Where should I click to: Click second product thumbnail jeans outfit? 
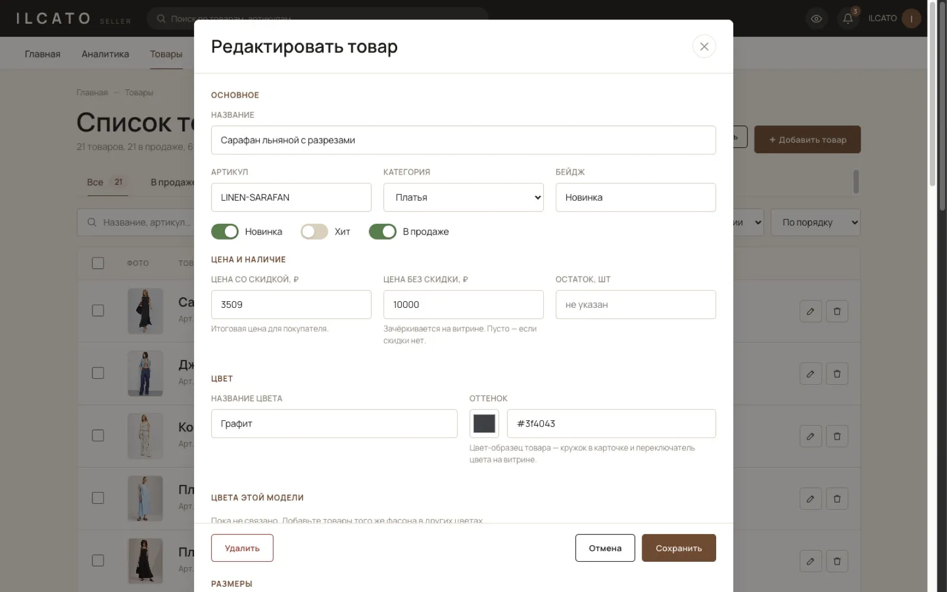[x=145, y=374]
